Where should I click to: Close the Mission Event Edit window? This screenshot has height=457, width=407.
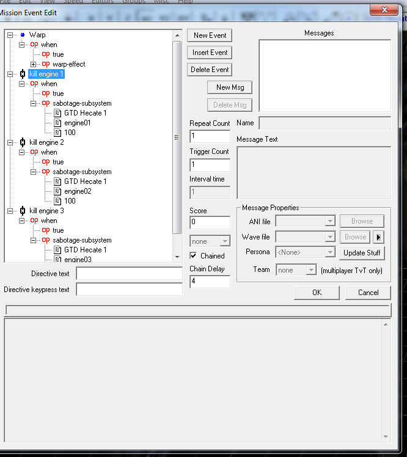click(384, 10)
